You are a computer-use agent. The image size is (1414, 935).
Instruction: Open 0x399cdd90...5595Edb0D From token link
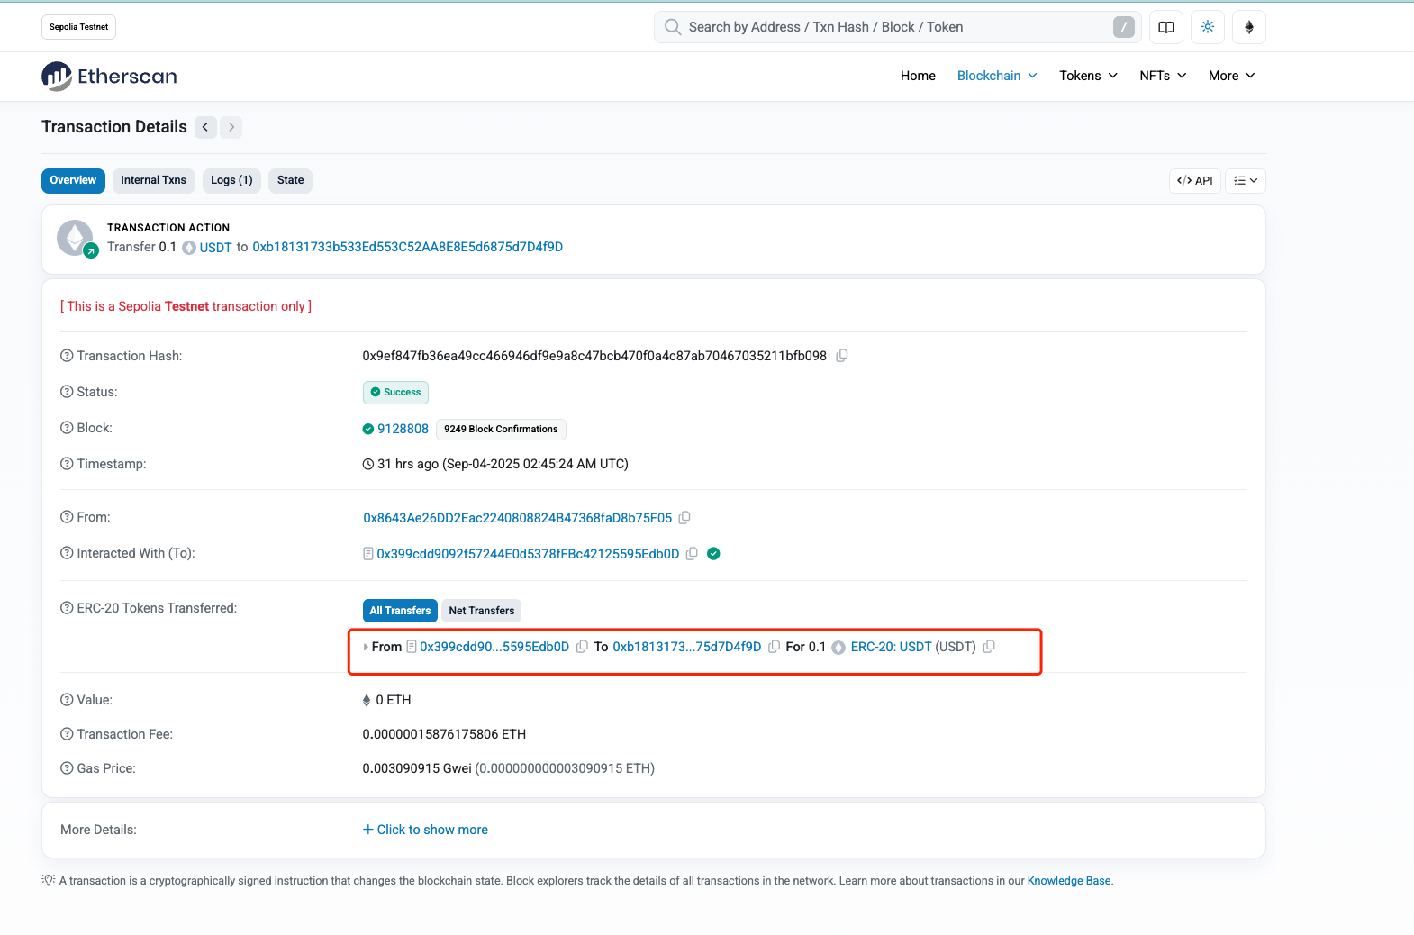point(494,647)
